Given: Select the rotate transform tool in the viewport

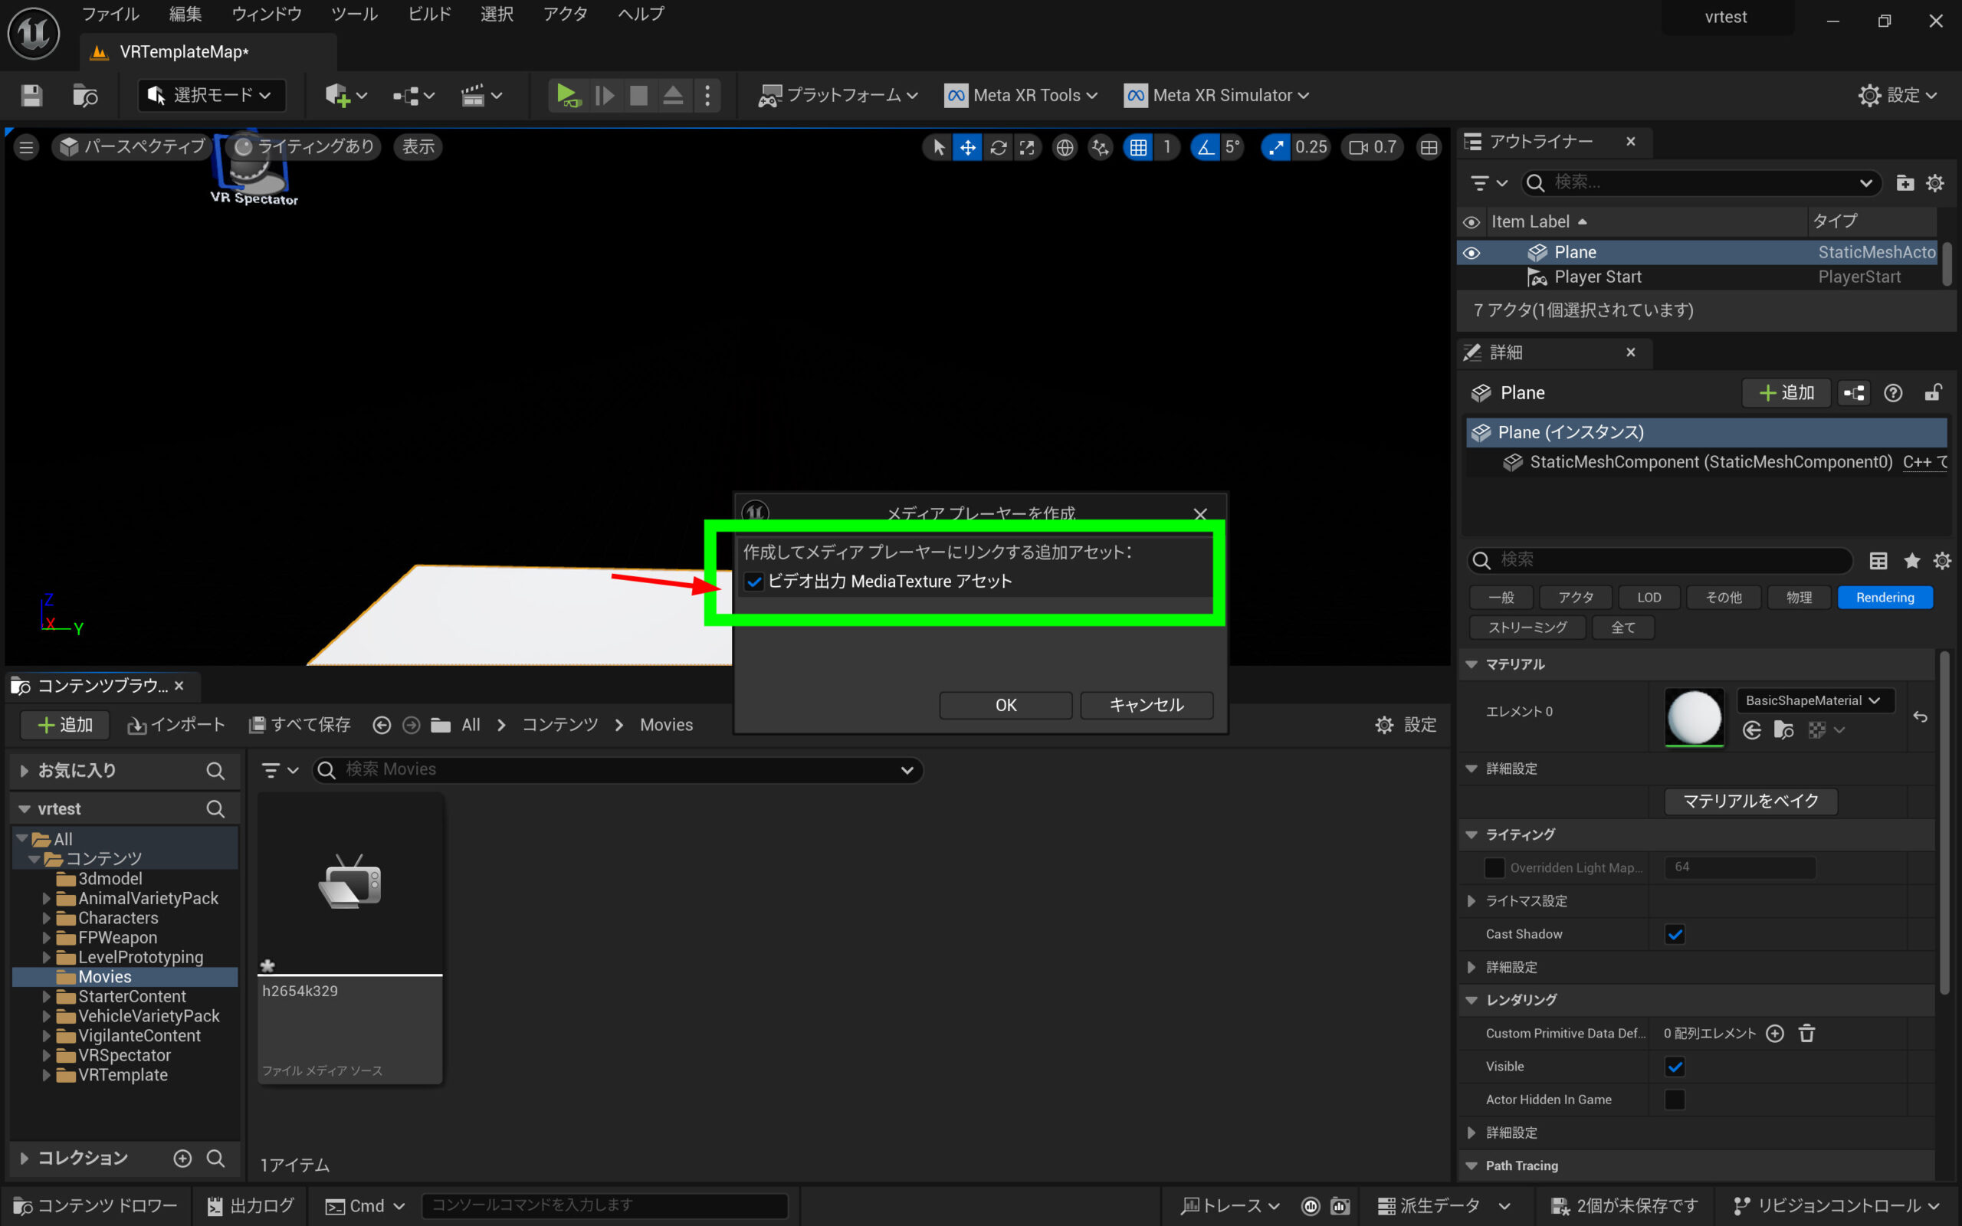Looking at the screenshot, I should [x=998, y=147].
